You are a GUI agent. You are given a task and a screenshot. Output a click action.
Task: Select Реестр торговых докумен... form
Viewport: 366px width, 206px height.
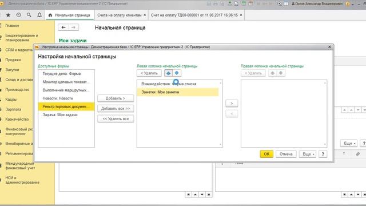66,106
